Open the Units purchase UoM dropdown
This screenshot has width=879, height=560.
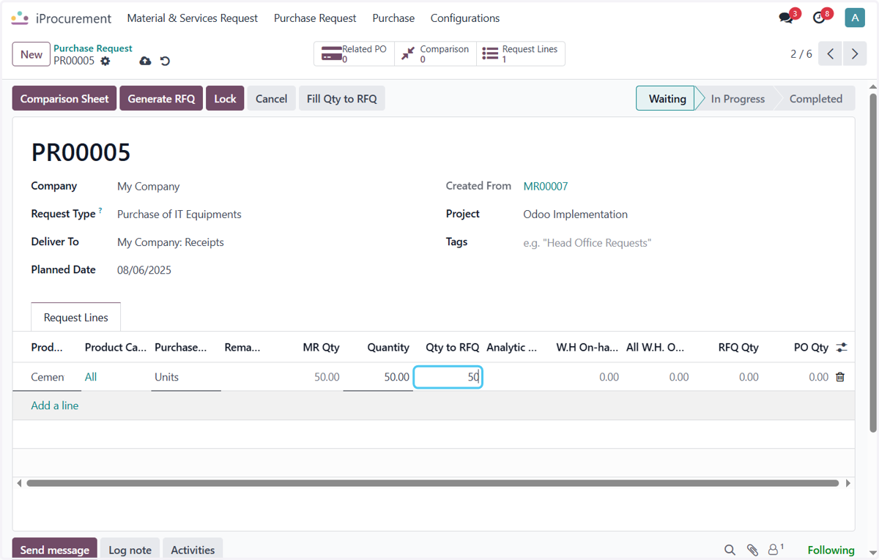[186, 377]
